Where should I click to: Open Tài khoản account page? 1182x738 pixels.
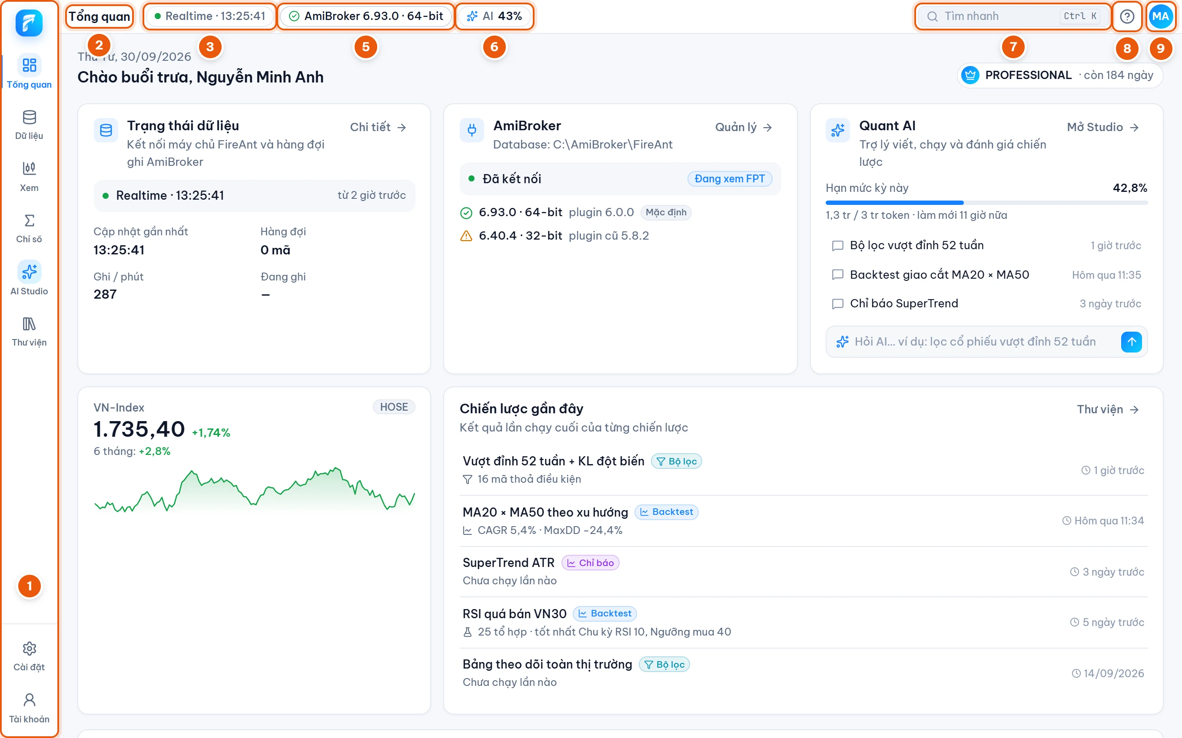click(29, 708)
